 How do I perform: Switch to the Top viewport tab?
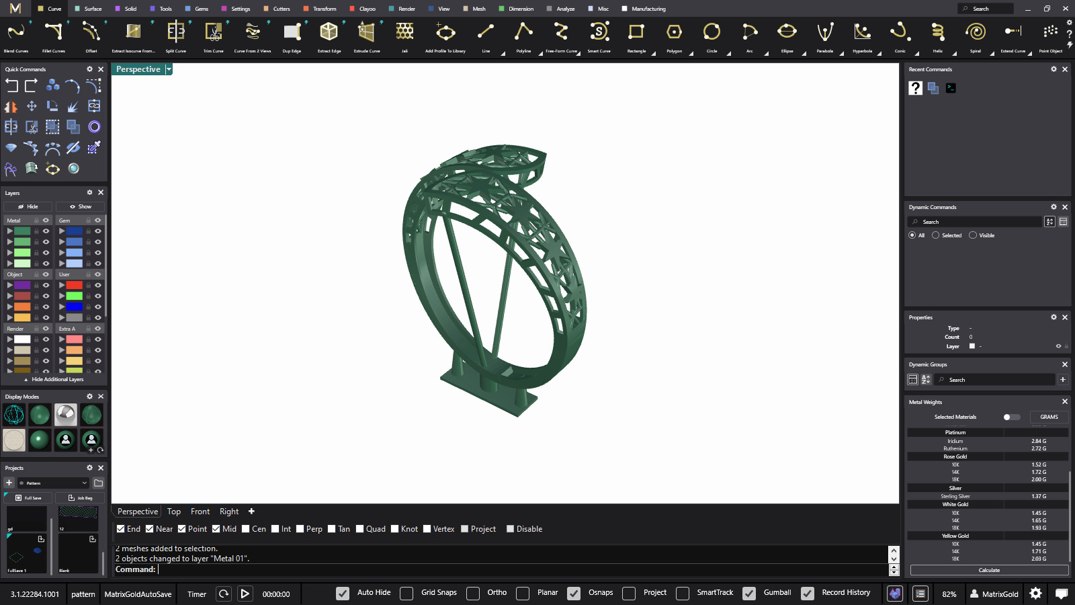pos(174,512)
